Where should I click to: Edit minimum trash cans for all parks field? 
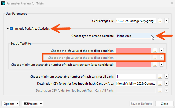click(x=136, y=77)
